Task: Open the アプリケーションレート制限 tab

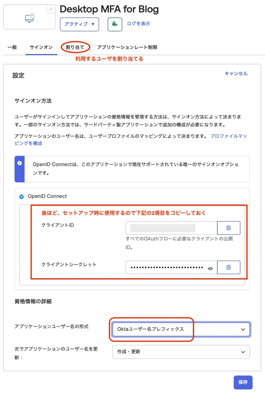Action: (x=127, y=47)
